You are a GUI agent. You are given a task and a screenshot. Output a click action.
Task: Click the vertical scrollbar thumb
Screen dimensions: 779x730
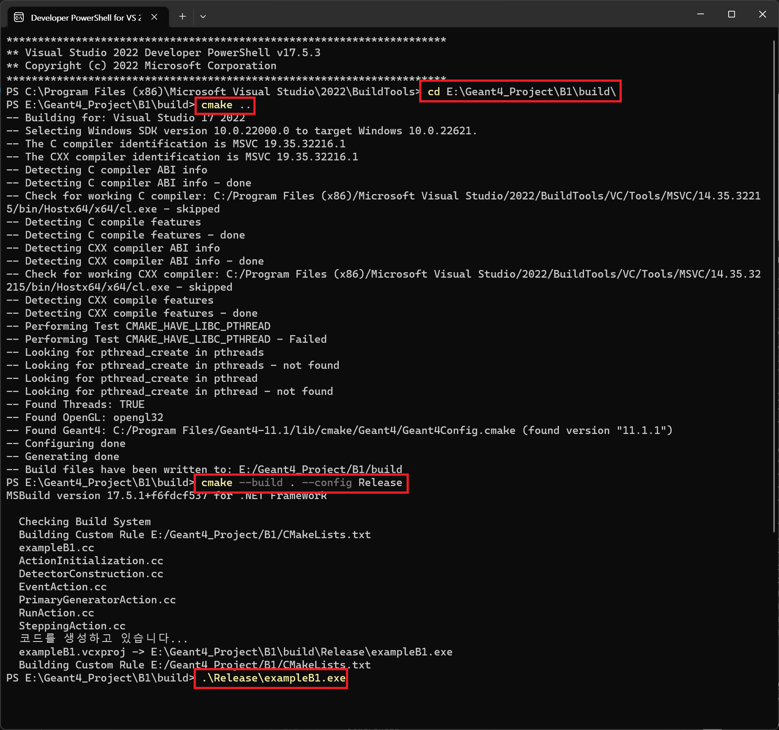click(774, 288)
